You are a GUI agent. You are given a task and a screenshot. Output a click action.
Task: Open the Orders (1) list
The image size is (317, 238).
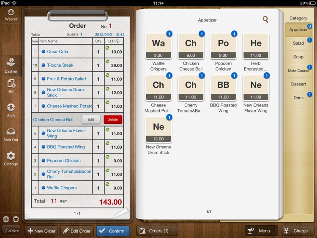tap(157, 231)
